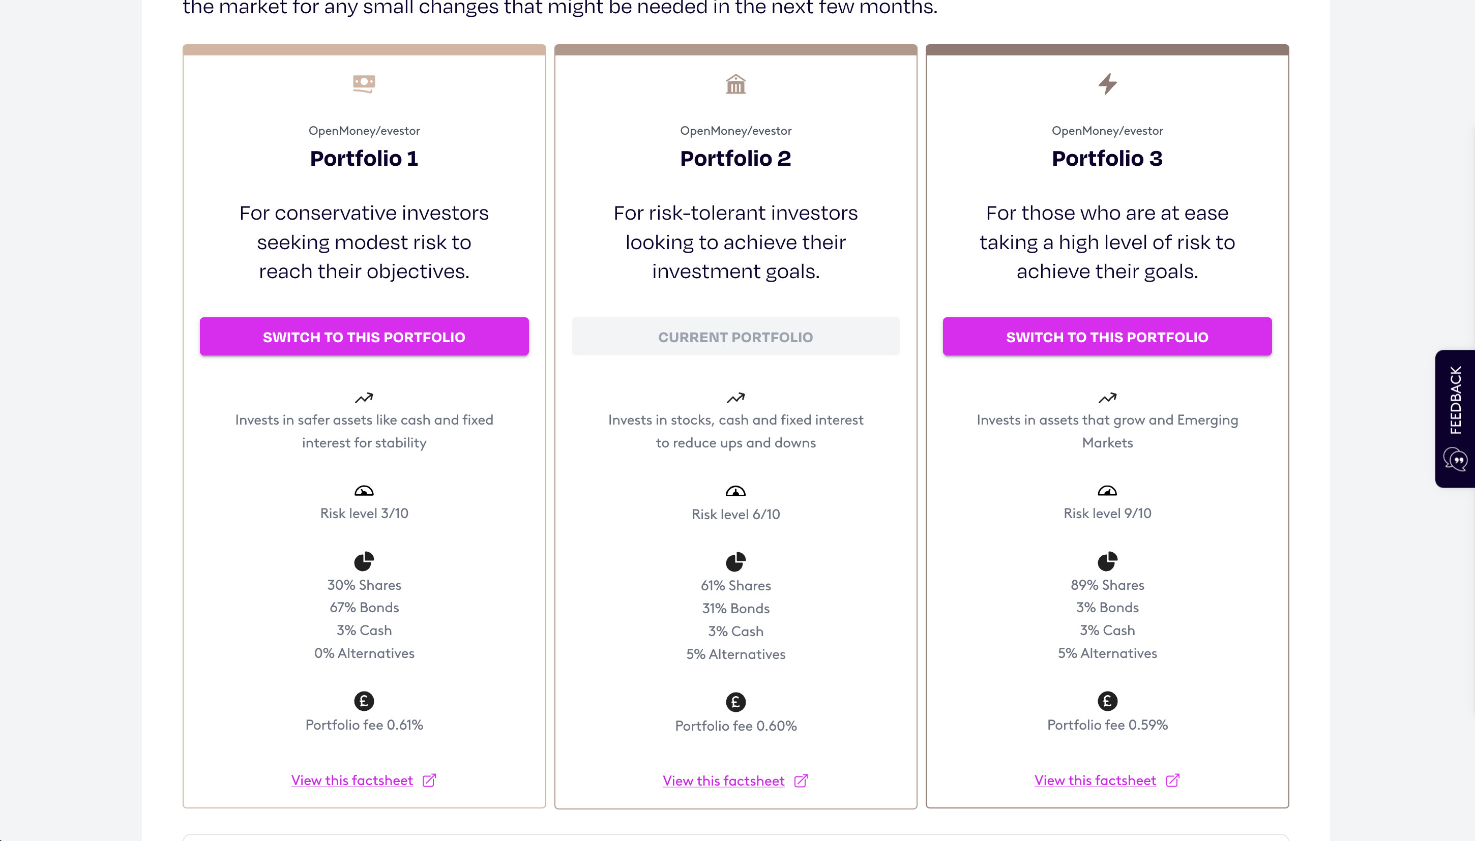This screenshot has width=1475, height=841.
Task: Click the Portfolio 2 pie chart allocation icon
Action: (x=735, y=561)
